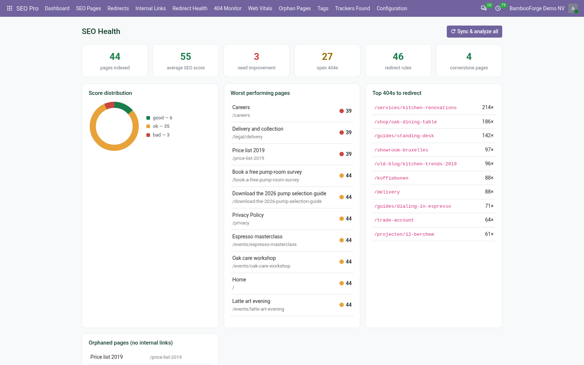Open the Orphan Pages menu
Screen dimensions: 584x365
[x=295, y=8]
